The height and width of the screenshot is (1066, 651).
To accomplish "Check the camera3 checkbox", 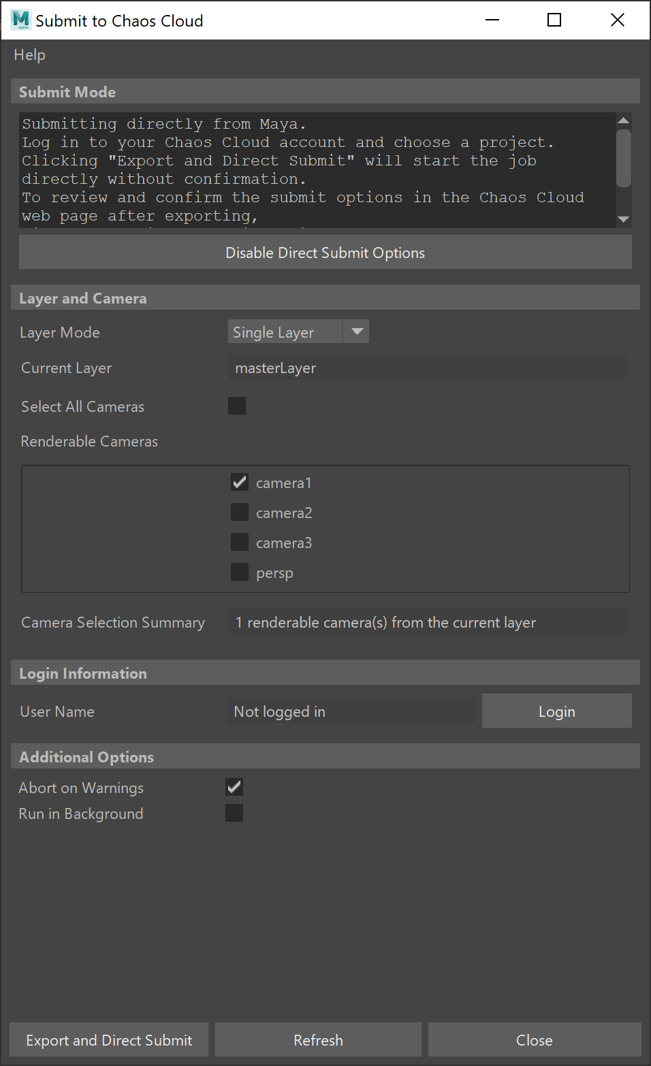I will [x=240, y=542].
